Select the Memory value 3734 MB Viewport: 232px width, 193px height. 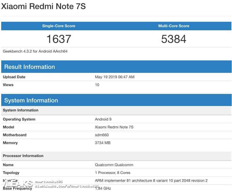click(102, 143)
